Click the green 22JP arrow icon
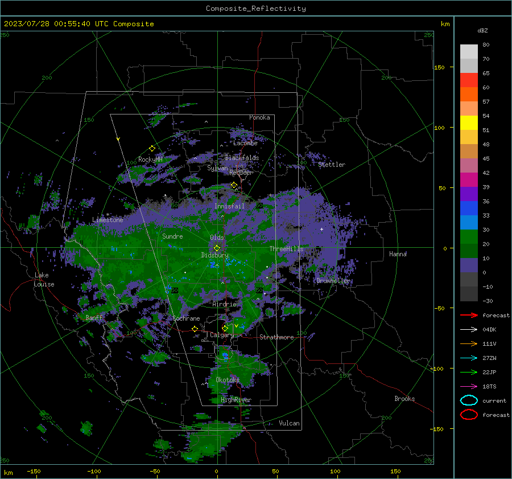 click(469, 372)
